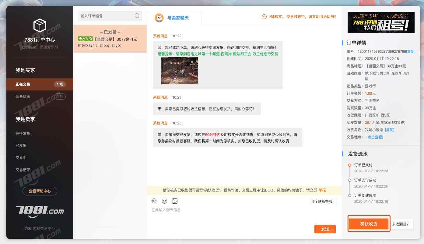This screenshot has height=244, width=424.
Task: Click the 查看帮助中心 button
Action: pos(40,191)
